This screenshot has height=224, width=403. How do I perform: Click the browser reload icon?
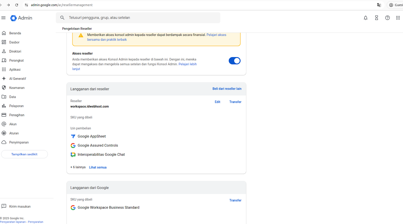click(x=17, y=5)
